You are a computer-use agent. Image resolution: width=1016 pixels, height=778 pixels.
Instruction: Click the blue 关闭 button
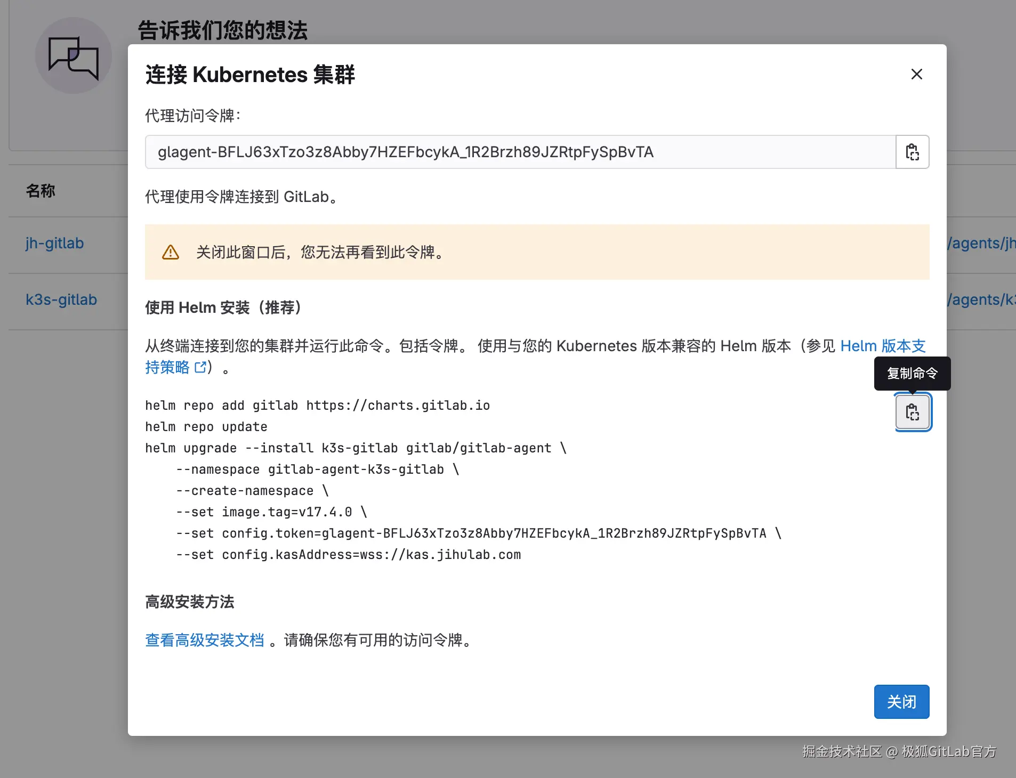point(901,702)
